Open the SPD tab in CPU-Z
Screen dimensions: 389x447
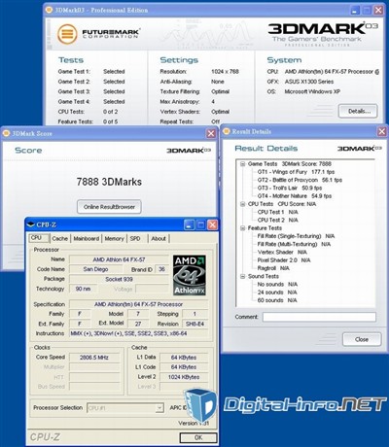tap(135, 238)
